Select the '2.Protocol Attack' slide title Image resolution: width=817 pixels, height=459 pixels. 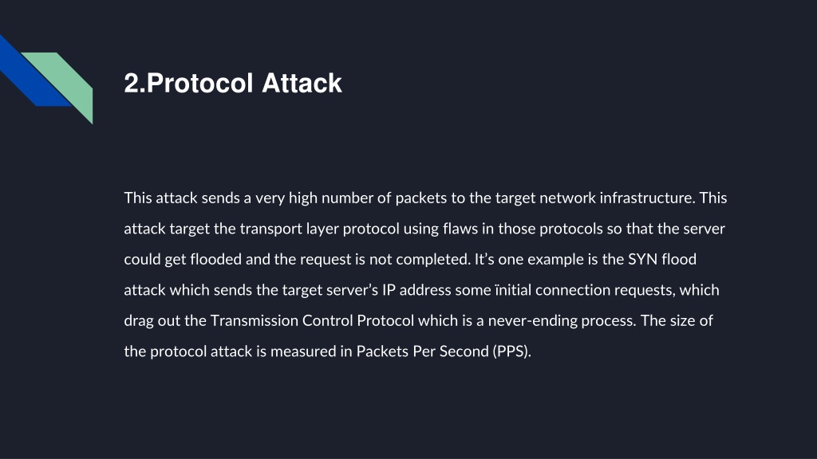233,83
